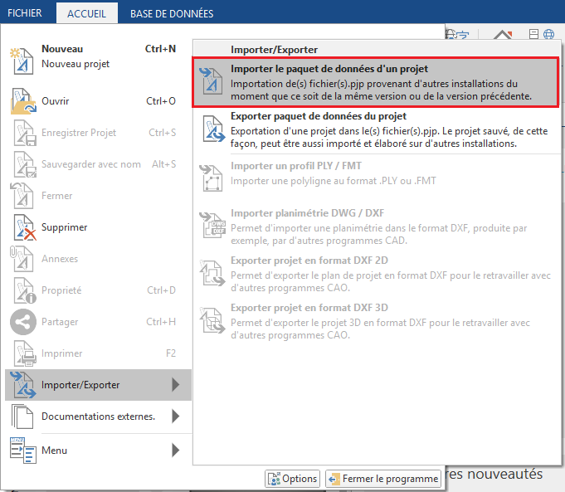Click the Annexes paperclip icon
Viewport: 565px width, 492px height.
pyautogui.click(x=22, y=259)
